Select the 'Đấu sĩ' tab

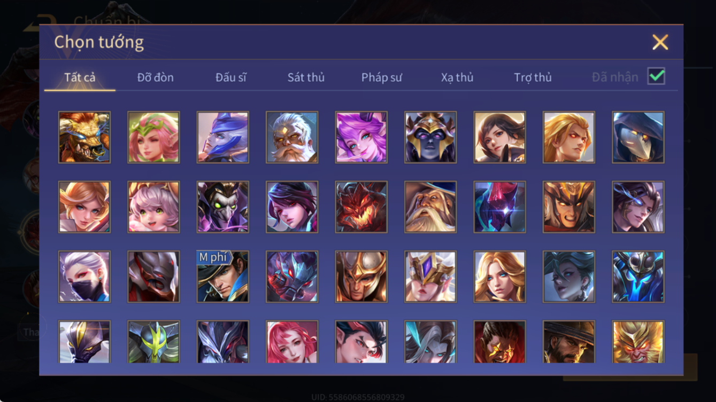click(231, 77)
